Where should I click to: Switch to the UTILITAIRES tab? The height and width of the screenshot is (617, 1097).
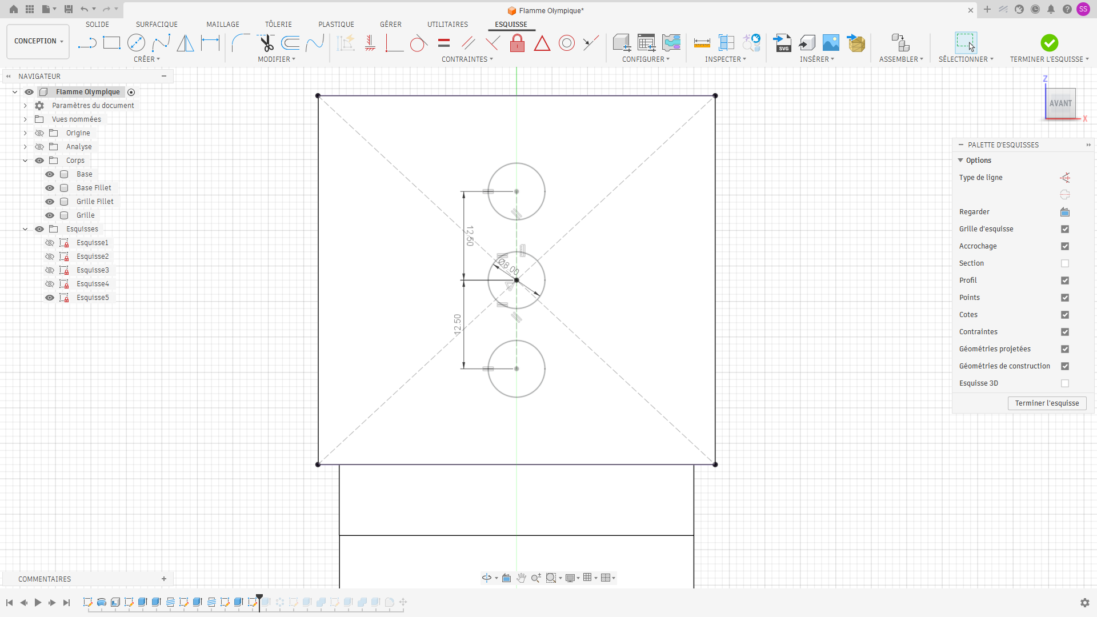[x=447, y=25]
